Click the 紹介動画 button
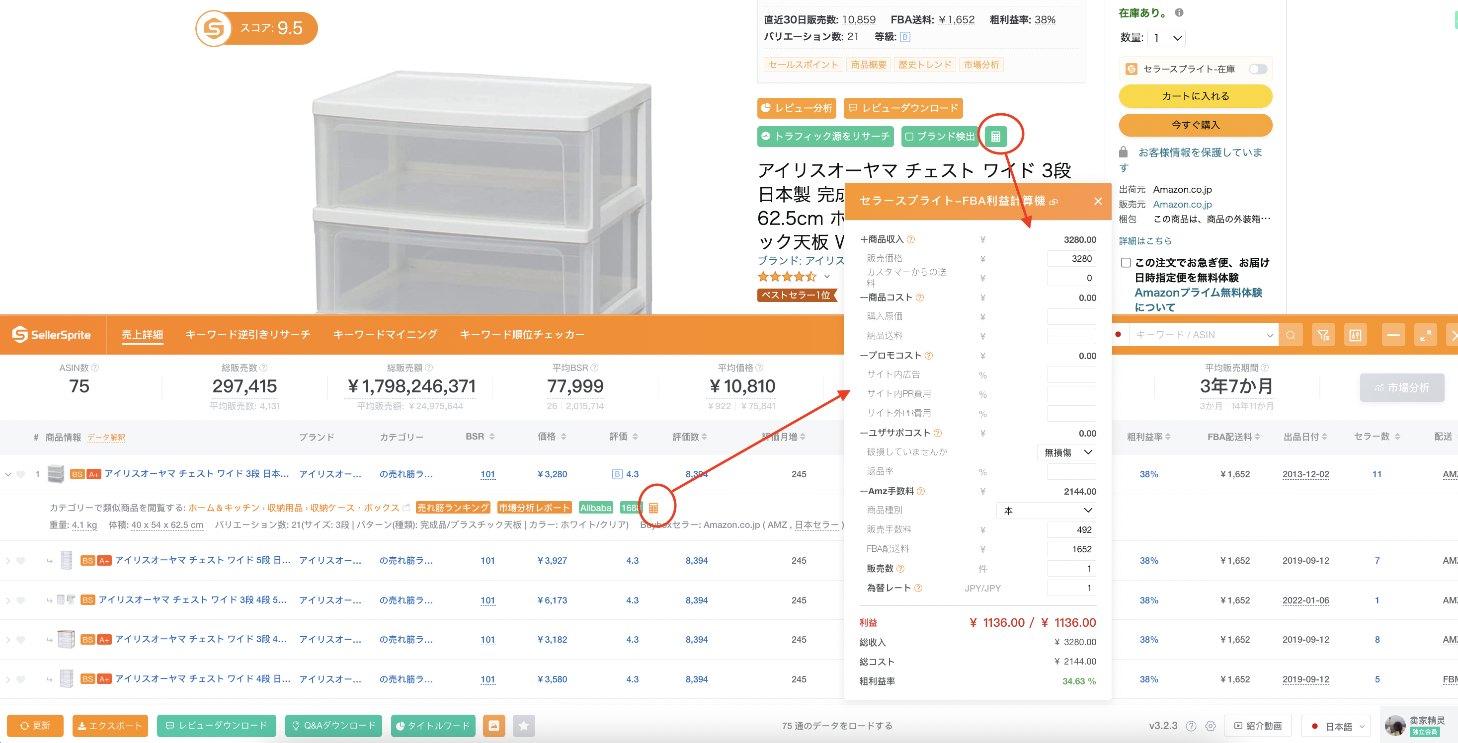Viewport: 1458px width, 743px height. [x=1258, y=726]
